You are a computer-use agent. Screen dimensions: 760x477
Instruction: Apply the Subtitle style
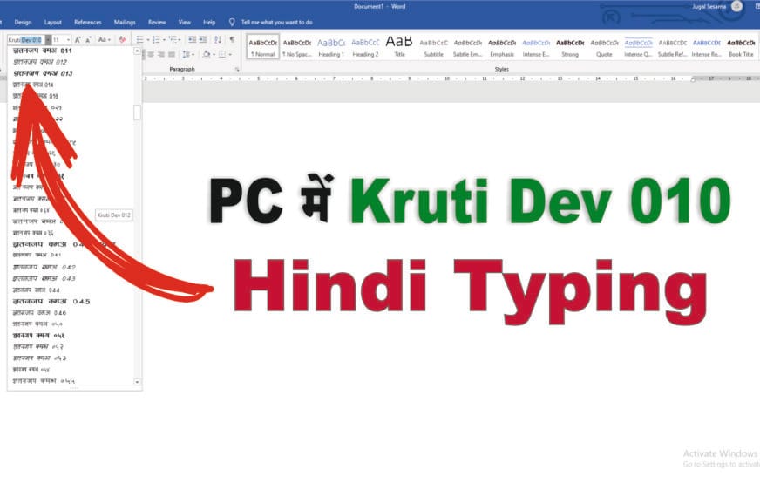[x=433, y=47]
